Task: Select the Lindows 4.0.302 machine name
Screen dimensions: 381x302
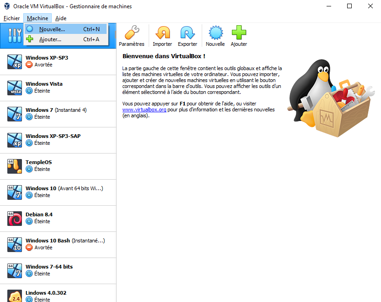Action: (x=46, y=293)
